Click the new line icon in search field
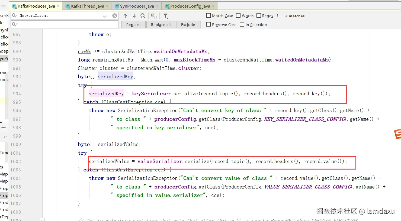401x221 pixels. [x=105, y=16]
